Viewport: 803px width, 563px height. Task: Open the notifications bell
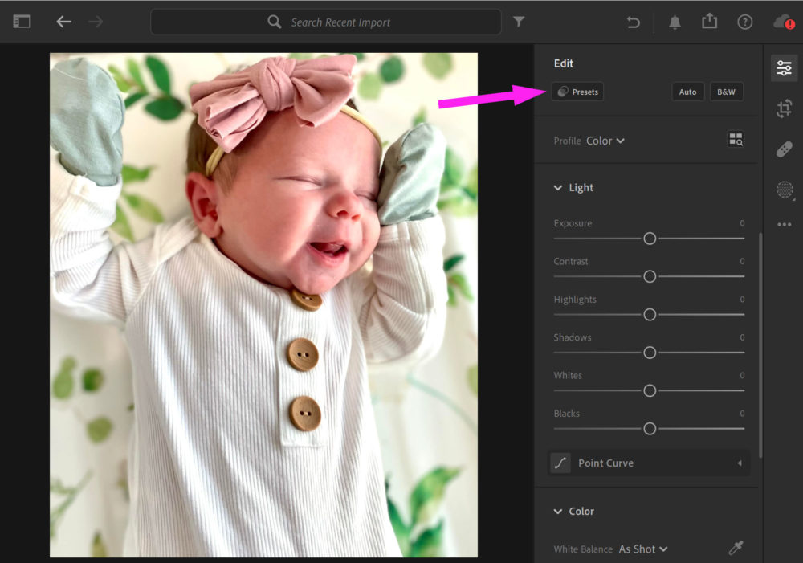(x=675, y=22)
